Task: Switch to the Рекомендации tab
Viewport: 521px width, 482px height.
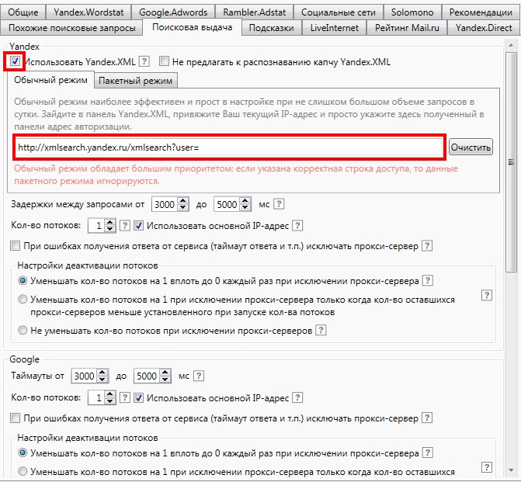Action: [x=481, y=12]
